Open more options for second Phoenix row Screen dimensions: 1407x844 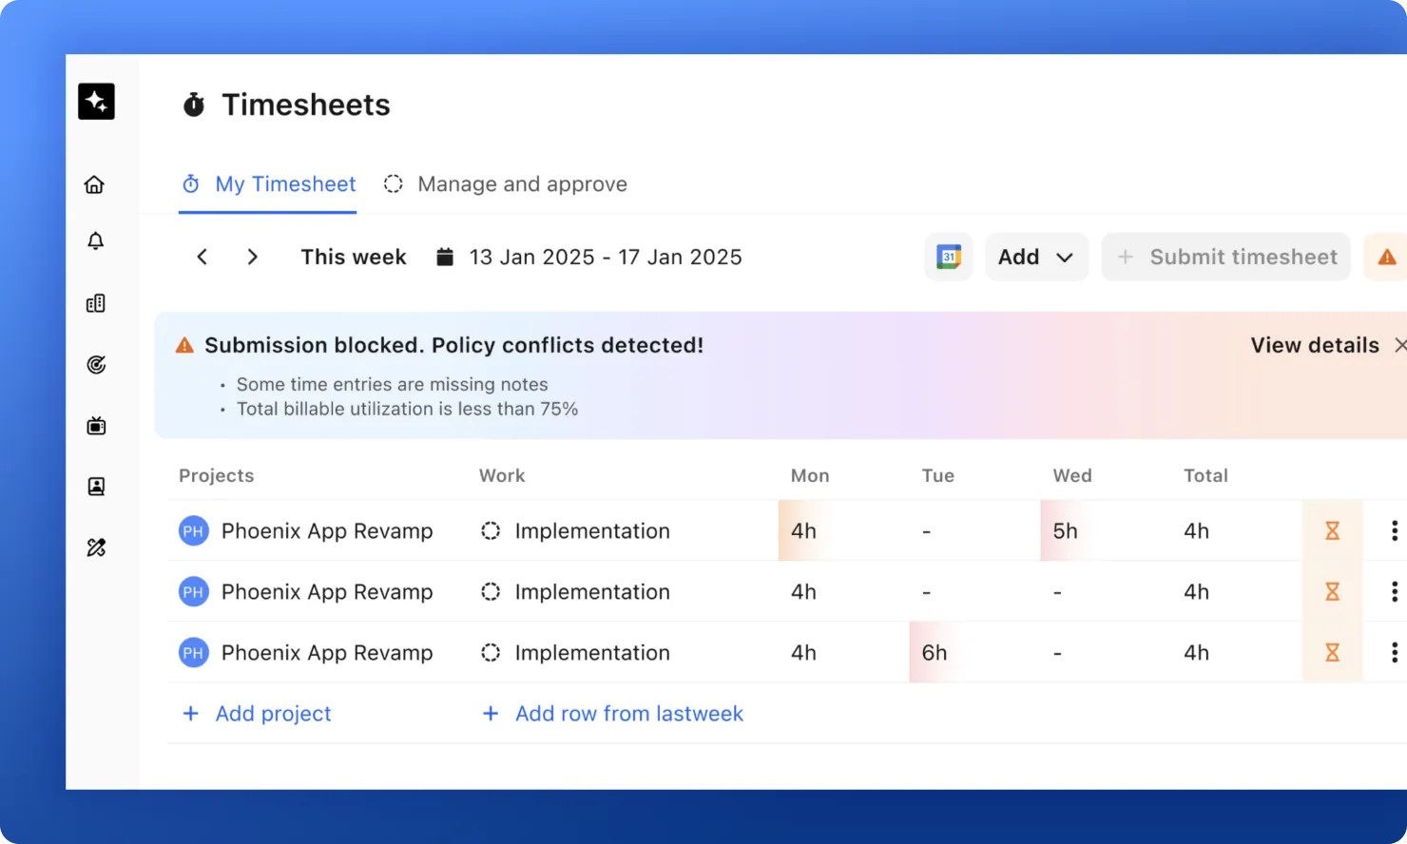[x=1394, y=591]
